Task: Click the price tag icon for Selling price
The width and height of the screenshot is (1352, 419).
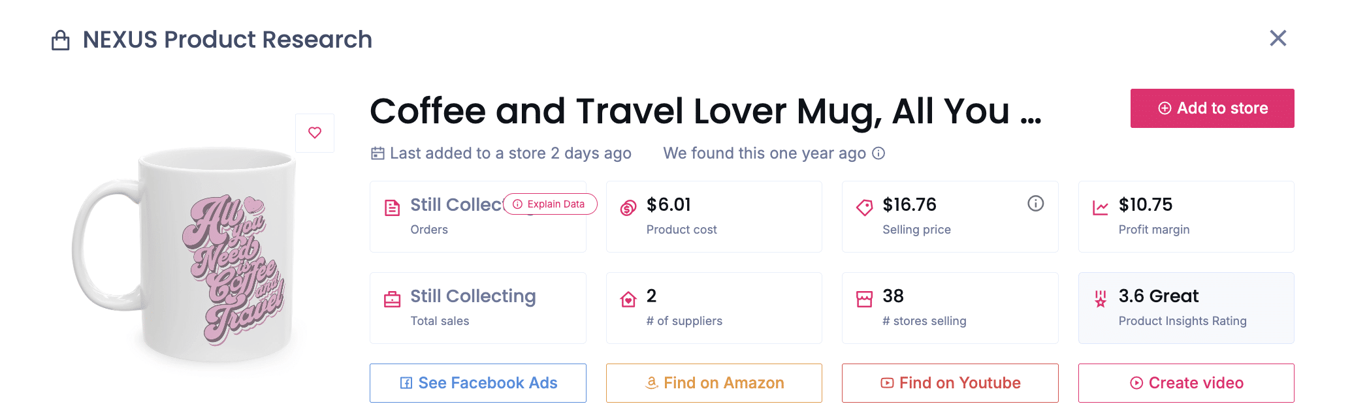Action: pos(865,207)
